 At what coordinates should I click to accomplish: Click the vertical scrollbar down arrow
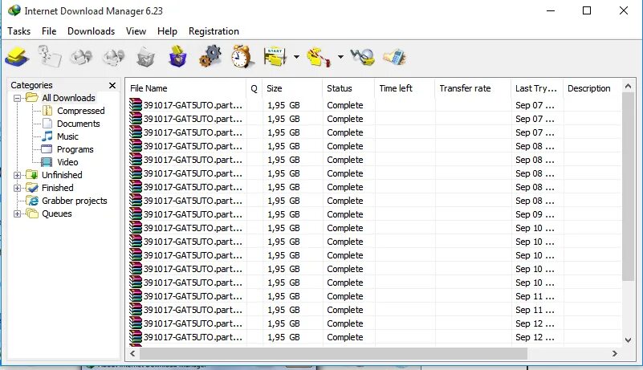coord(628,340)
